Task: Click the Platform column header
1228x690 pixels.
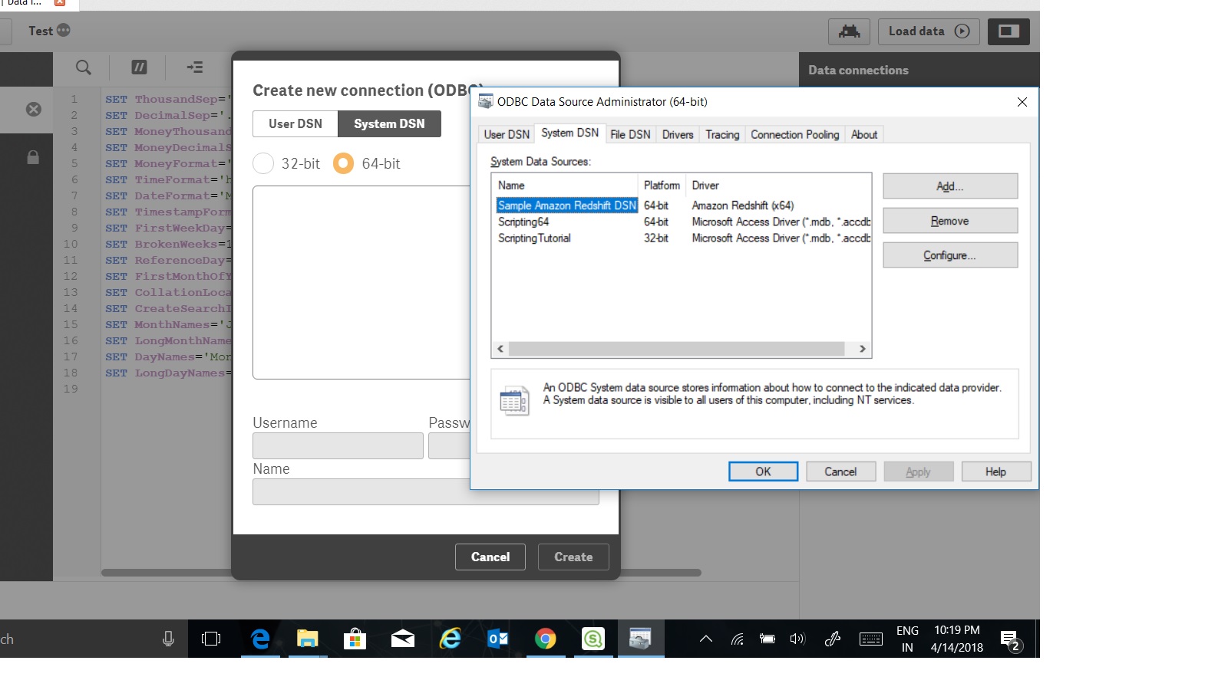Action: (662, 186)
